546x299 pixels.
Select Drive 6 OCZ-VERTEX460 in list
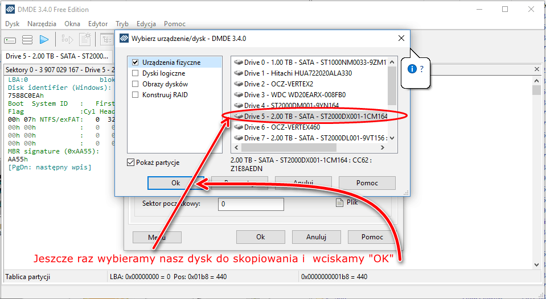coord(281,127)
